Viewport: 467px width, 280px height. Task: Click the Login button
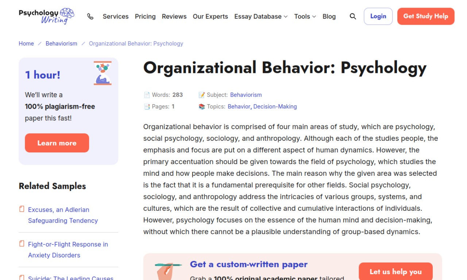(378, 16)
